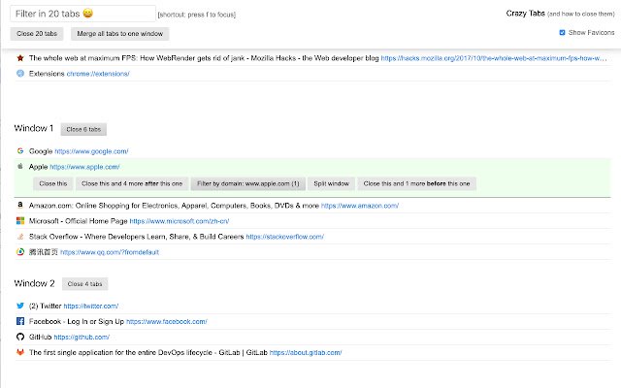Screen dimensions: 621x388
Task: Merge all tabs to one window
Action: pos(120,34)
